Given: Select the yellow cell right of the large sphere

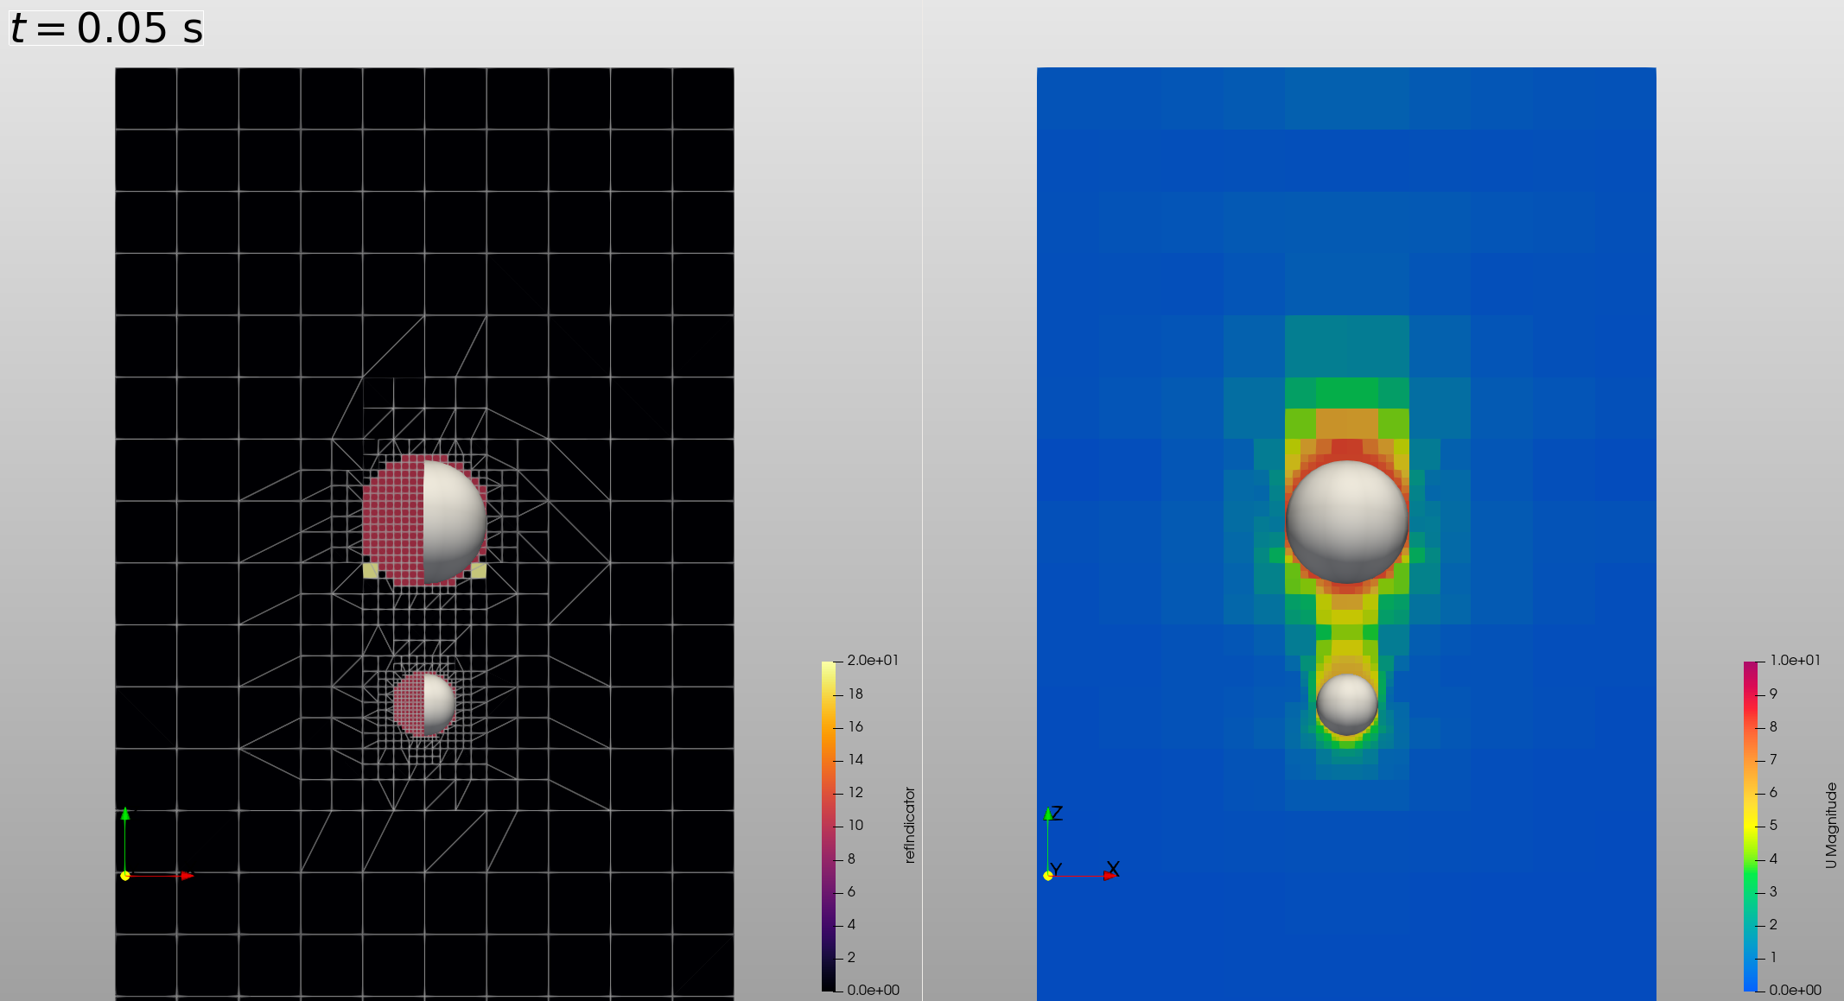Looking at the screenshot, I should tap(478, 570).
